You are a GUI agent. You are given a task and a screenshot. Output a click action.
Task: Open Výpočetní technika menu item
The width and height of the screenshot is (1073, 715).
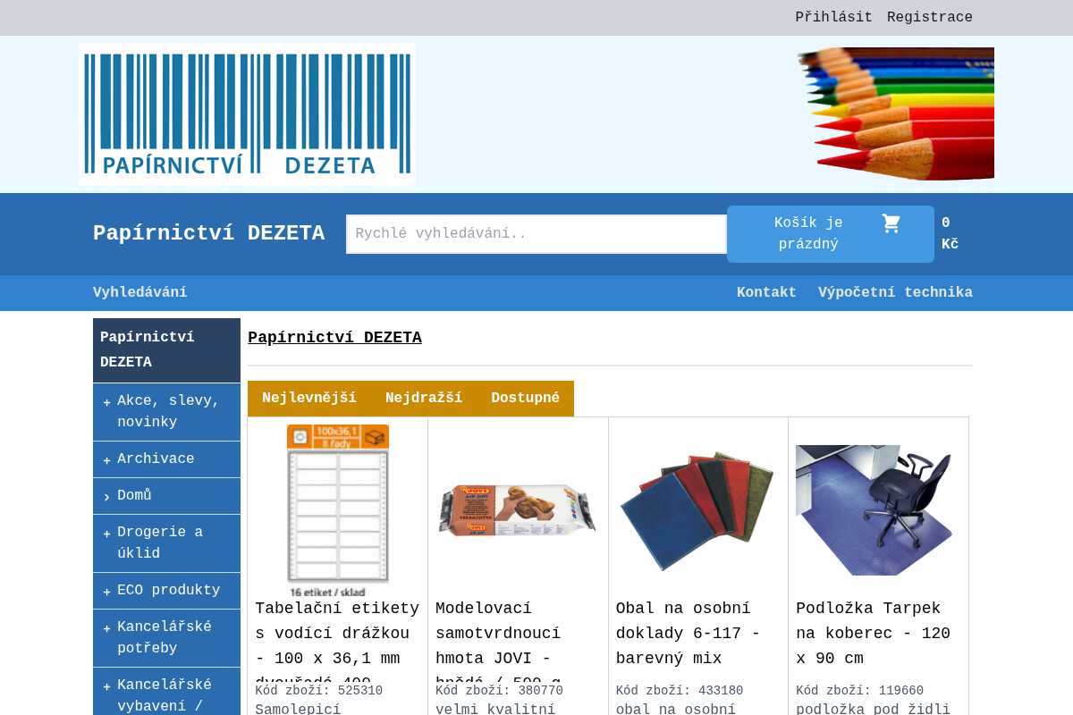click(895, 293)
